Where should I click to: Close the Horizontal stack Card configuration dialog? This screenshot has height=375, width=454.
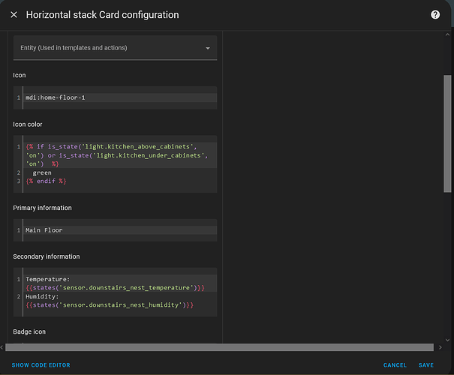tap(14, 15)
